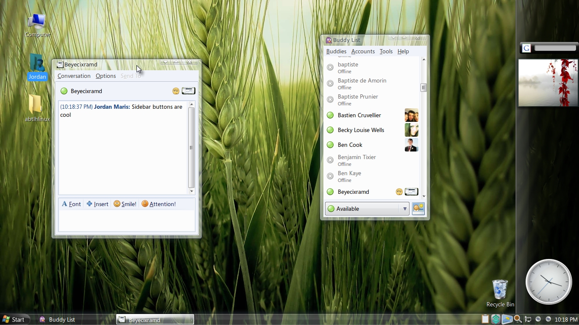Expand the Available status dropdown
This screenshot has height=325, width=579.
click(x=404, y=209)
